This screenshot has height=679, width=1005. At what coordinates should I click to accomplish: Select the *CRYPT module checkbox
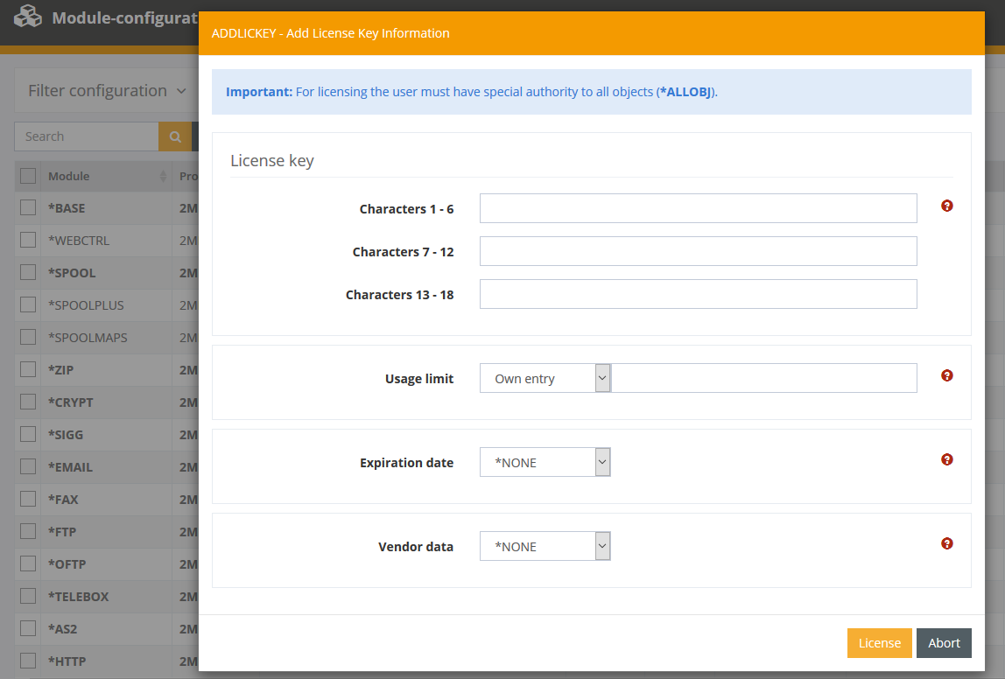pos(28,402)
